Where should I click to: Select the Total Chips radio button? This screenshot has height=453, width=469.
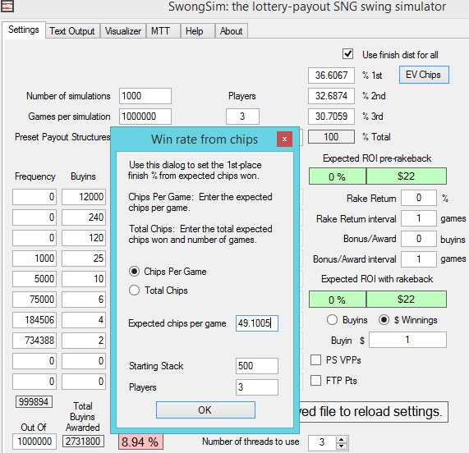click(x=134, y=291)
